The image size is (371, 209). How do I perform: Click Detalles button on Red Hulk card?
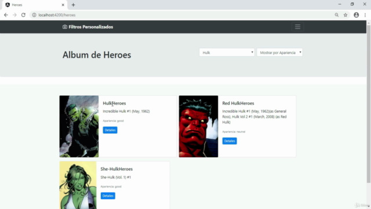coord(230,141)
